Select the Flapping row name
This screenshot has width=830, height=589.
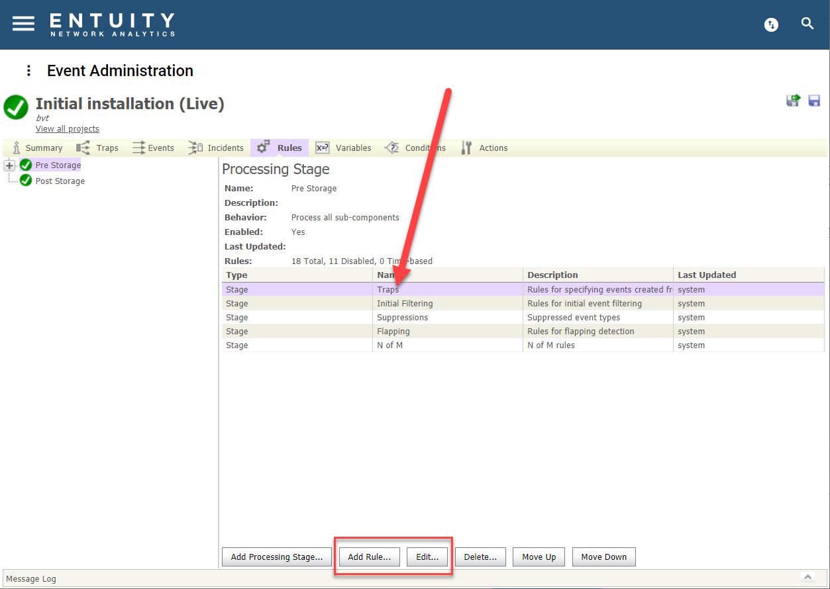(393, 332)
